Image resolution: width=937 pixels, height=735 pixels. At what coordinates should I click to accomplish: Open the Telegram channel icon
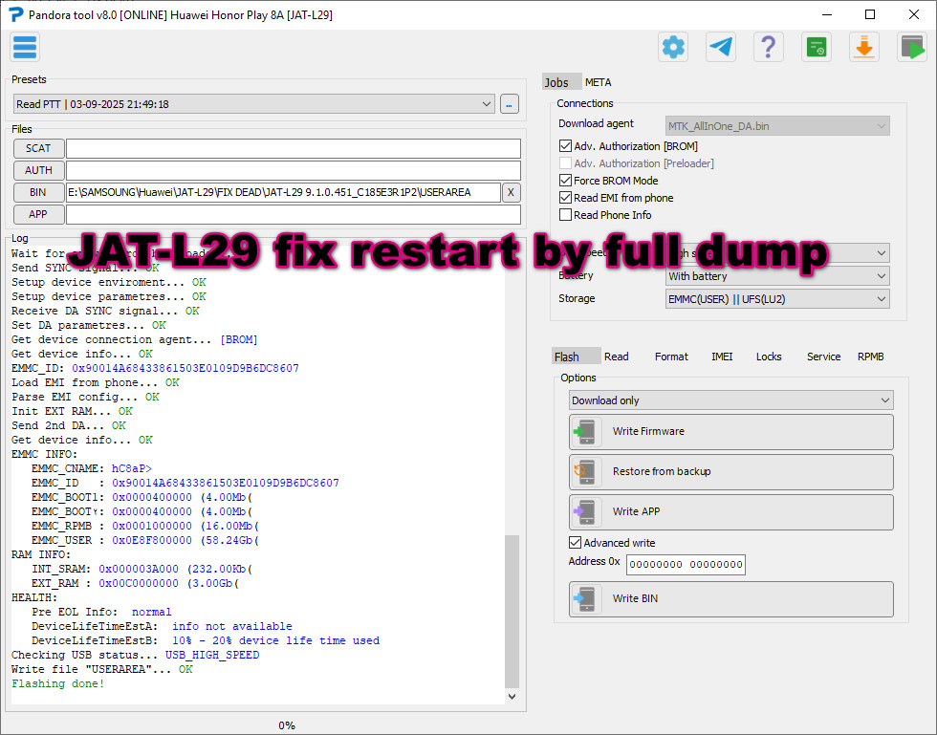point(721,47)
